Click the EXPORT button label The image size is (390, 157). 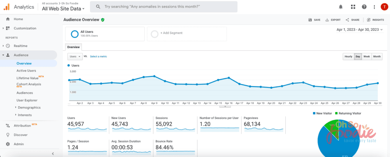click(x=336, y=20)
